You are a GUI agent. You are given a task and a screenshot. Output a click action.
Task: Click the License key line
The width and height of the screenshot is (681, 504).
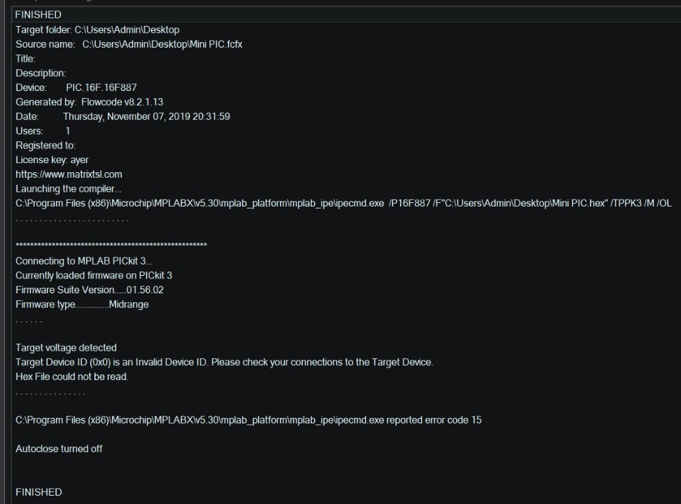click(x=52, y=160)
